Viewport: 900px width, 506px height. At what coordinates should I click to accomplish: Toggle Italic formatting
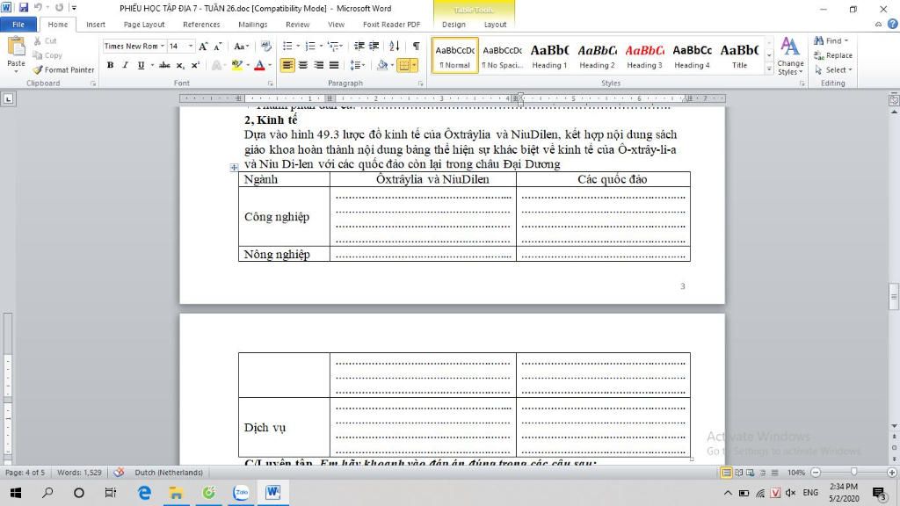pos(125,65)
